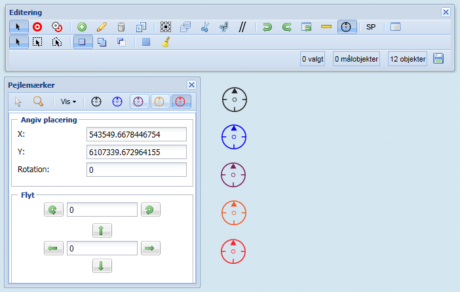Click the green redo arrow
Image resolution: width=460 pixels, height=292 pixels.
(x=286, y=27)
